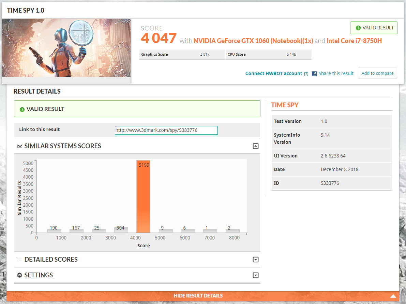Viewport: 406px width, 304px height.
Task: Click the SystemInfo Version value 5.14
Action: [x=325, y=135]
